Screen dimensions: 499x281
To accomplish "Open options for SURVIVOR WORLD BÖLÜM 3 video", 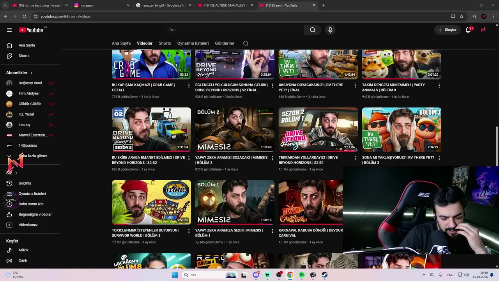I will tap(189, 231).
